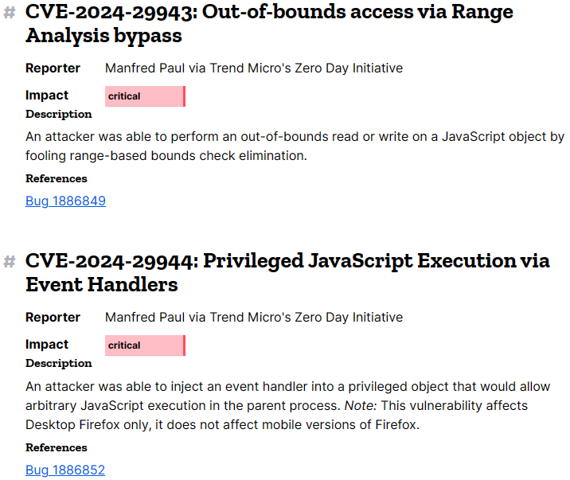Viewport: 570px width, 480px height.
Task: Click the critical impact badge for CVE-2024-29944
Action: pos(146,345)
